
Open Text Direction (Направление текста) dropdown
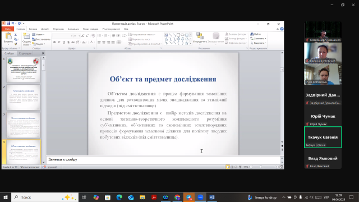[x=142, y=35]
